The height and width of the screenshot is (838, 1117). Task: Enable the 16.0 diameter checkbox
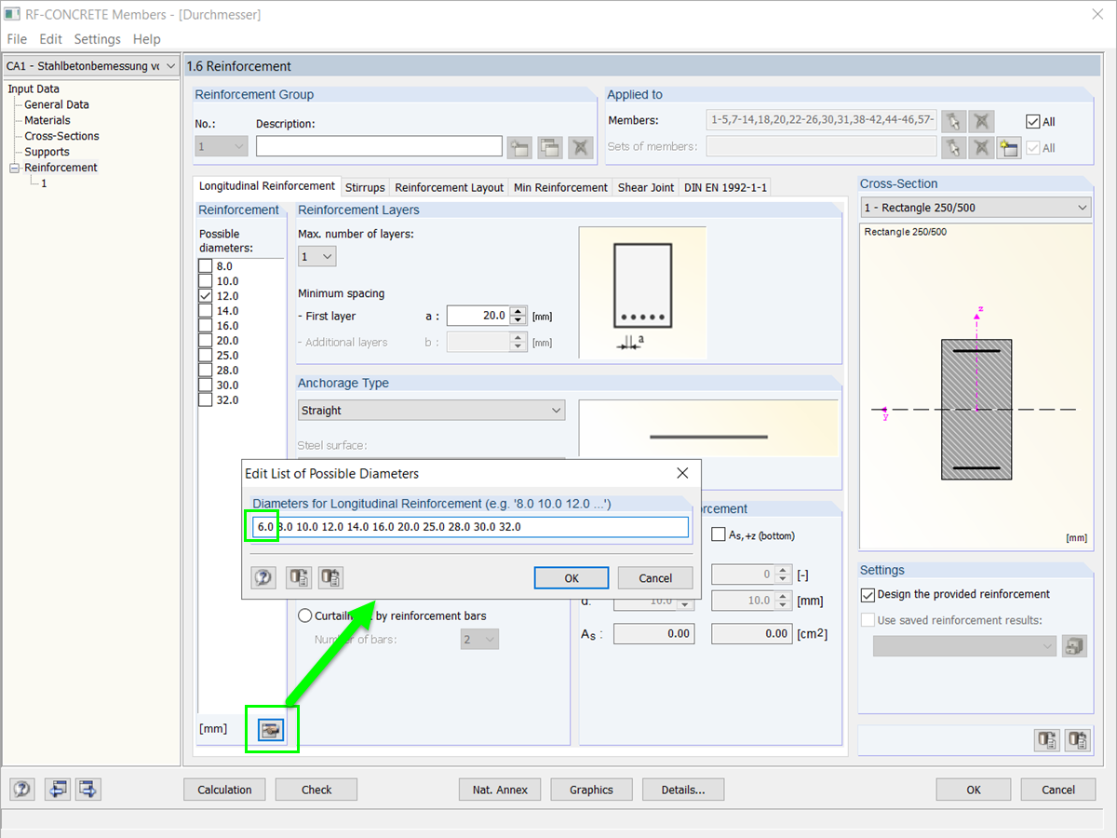pyautogui.click(x=206, y=326)
